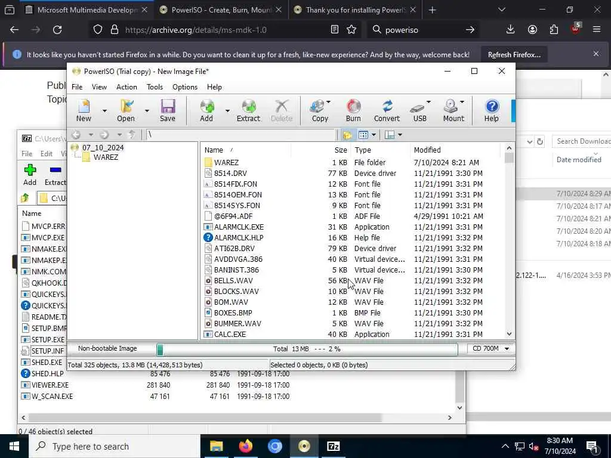The width and height of the screenshot is (611, 458).
Task: Click the list view mode icon
Action: (x=363, y=135)
